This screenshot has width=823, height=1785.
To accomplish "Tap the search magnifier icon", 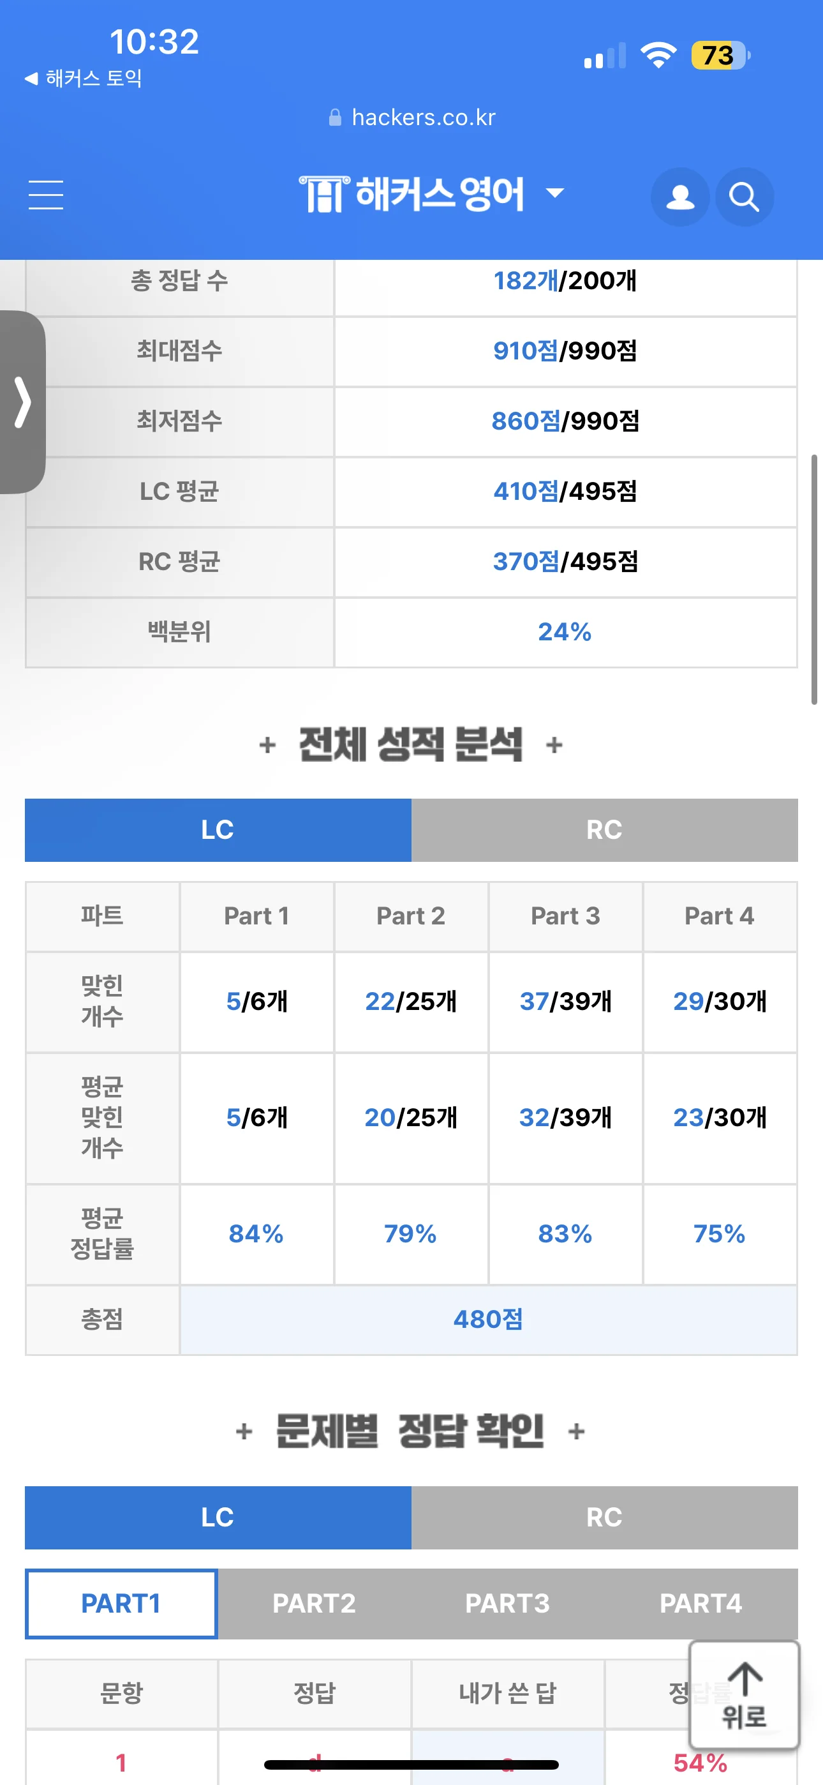I will pos(744,197).
